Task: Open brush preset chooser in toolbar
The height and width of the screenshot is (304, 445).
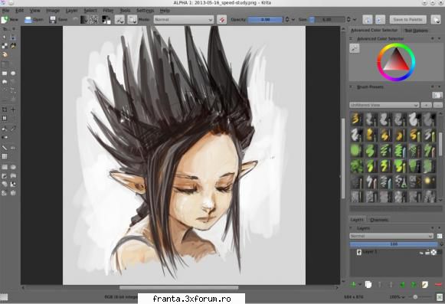Action: pos(132,20)
